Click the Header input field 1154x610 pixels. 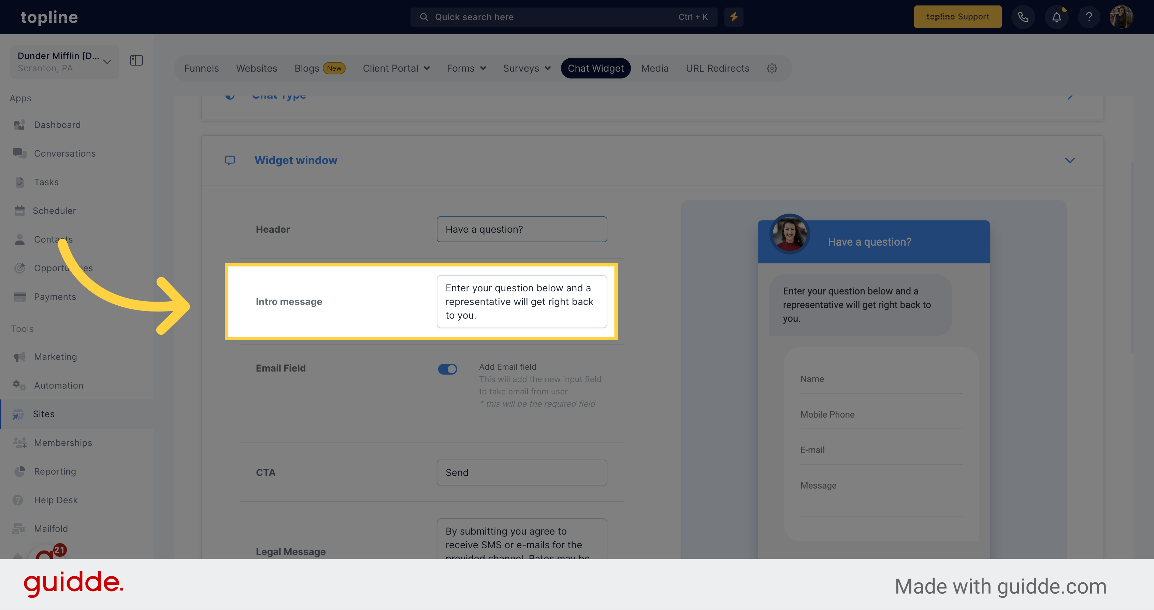click(522, 229)
